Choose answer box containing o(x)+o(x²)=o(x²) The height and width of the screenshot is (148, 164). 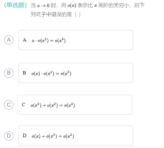(x=76, y=136)
